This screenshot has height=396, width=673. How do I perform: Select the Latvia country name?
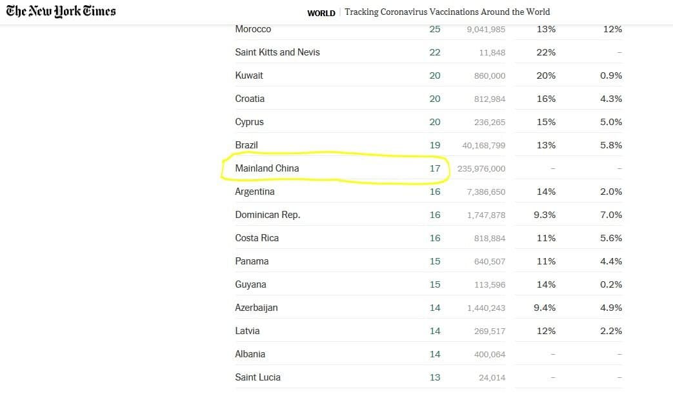click(247, 331)
